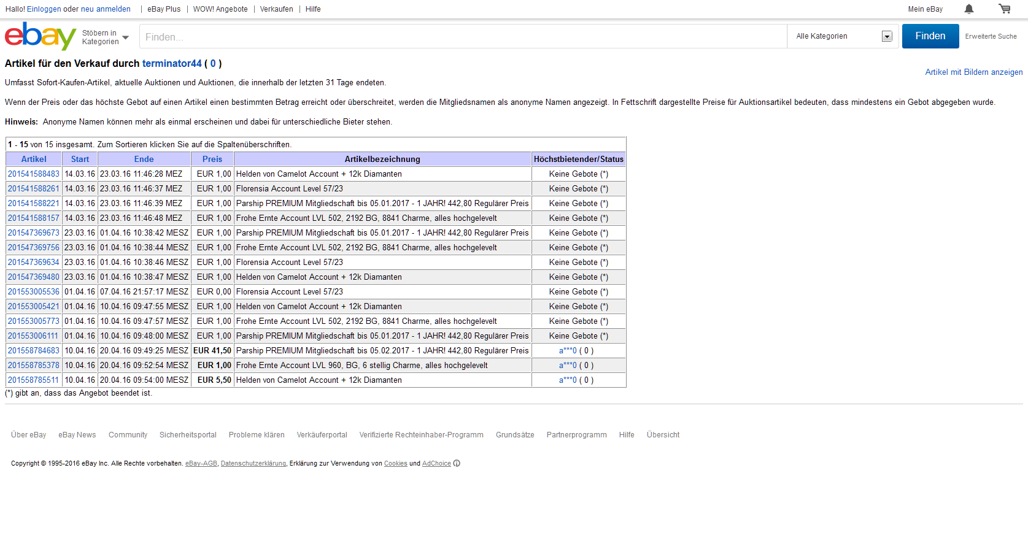Click the seller feedback score 0 link
The image size is (1028, 557).
[213, 64]
